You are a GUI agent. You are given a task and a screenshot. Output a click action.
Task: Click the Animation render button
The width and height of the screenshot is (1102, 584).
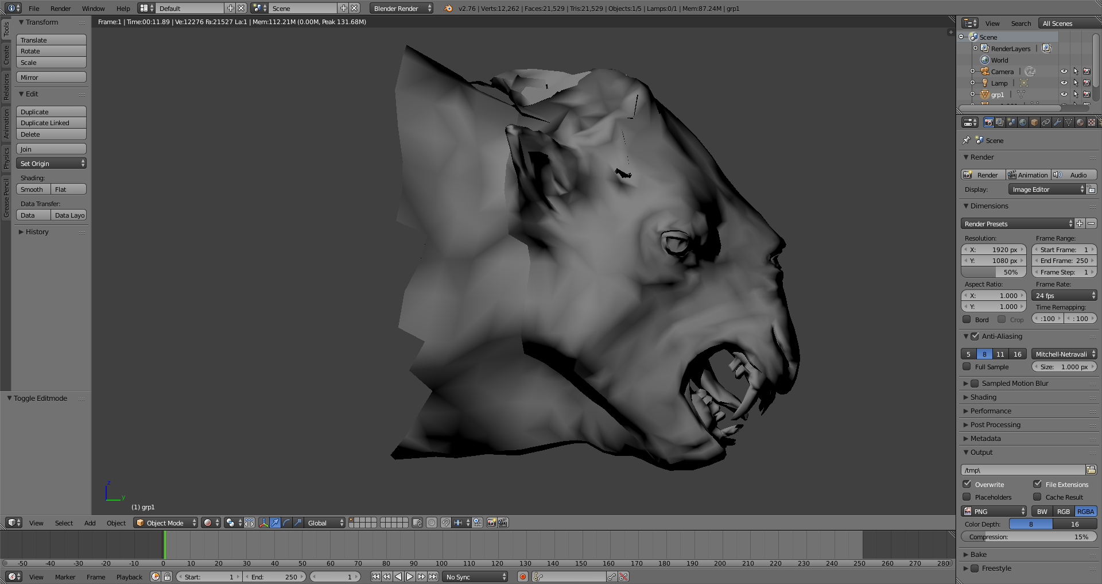point(1028,175)
